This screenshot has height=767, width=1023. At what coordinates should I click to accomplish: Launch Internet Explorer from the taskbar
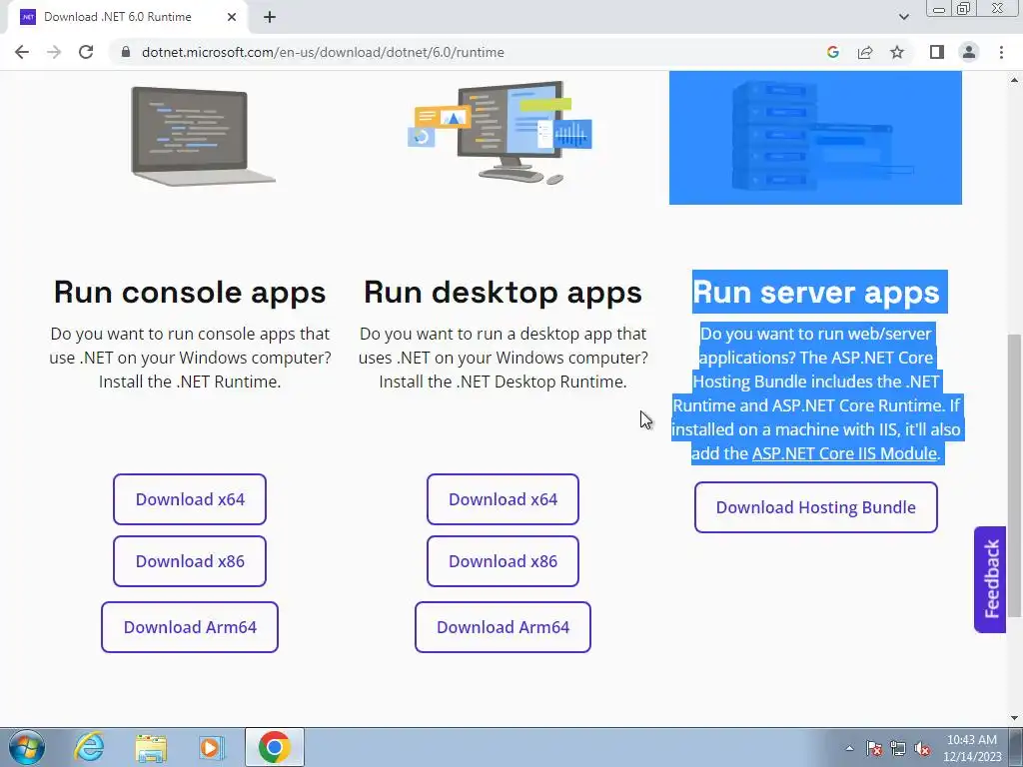[x=89, y=747]
